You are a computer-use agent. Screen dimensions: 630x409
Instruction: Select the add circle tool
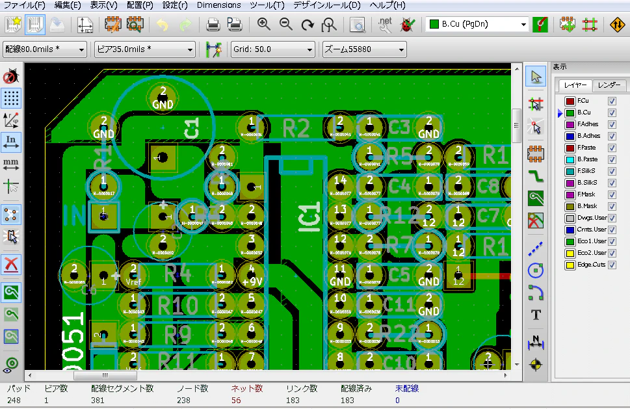pyautogui.click(x=536, y=270)
